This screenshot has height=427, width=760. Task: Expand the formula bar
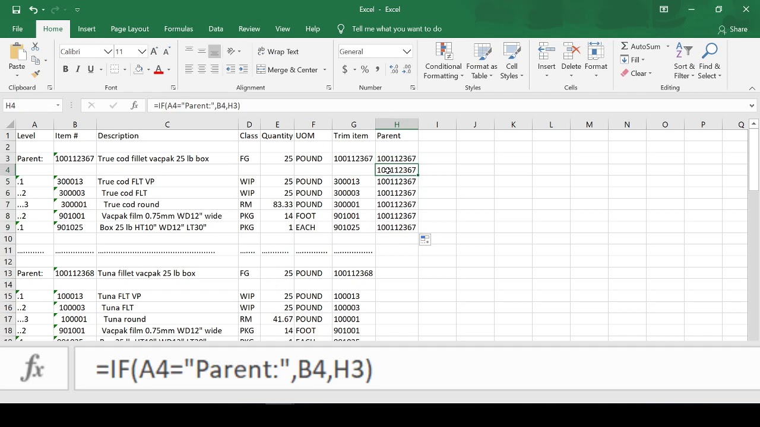coord(752,106)
